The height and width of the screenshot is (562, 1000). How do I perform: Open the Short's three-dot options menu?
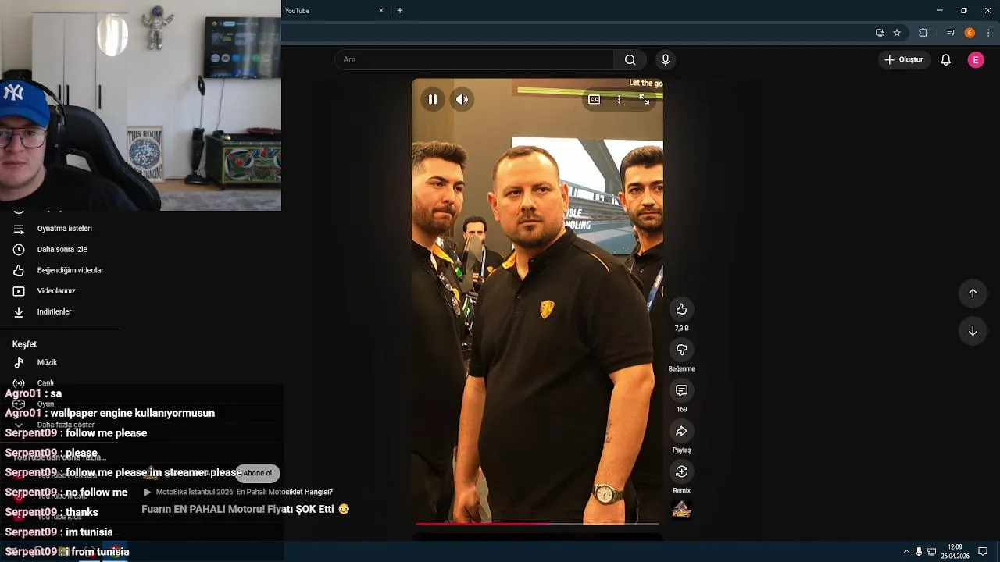coord(619,99)
